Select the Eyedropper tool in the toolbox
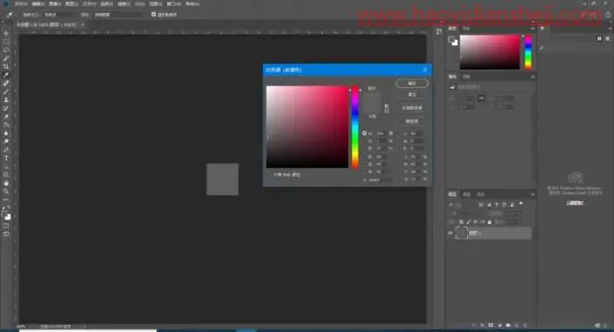 click(6, 75)
